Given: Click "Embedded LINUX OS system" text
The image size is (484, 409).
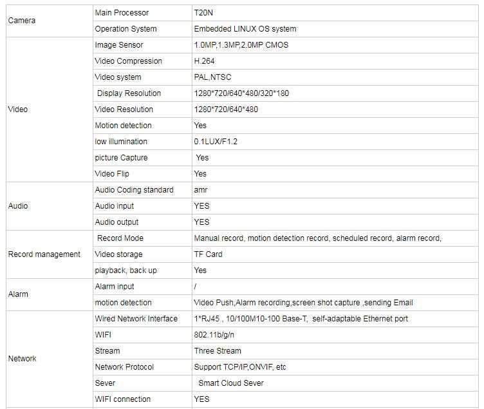Looking at the screenshot, I should click(245, 29).
